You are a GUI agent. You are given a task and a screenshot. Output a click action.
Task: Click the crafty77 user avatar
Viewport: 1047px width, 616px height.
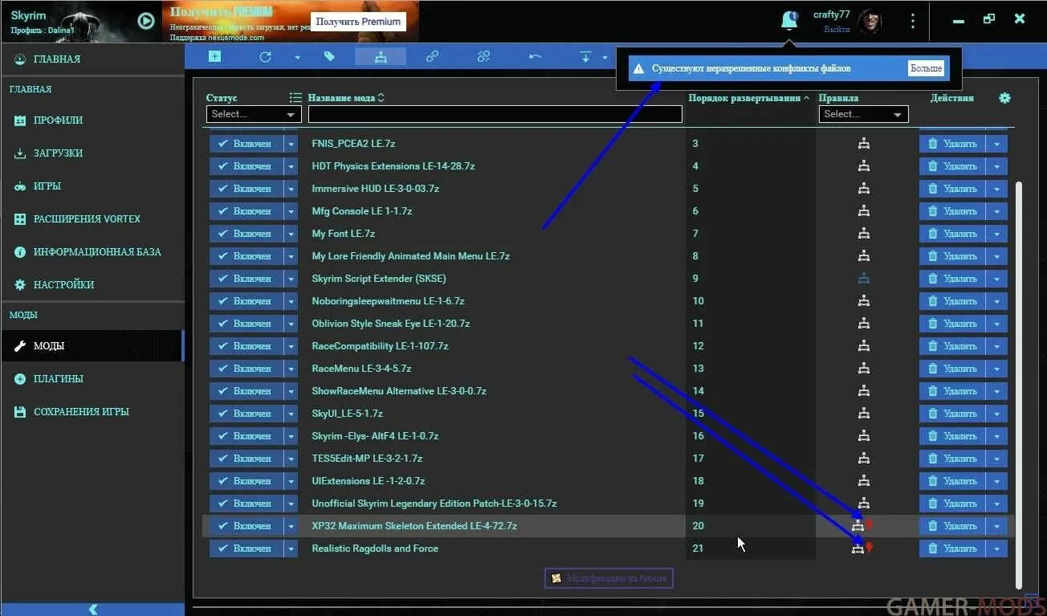tap(870, 22)
